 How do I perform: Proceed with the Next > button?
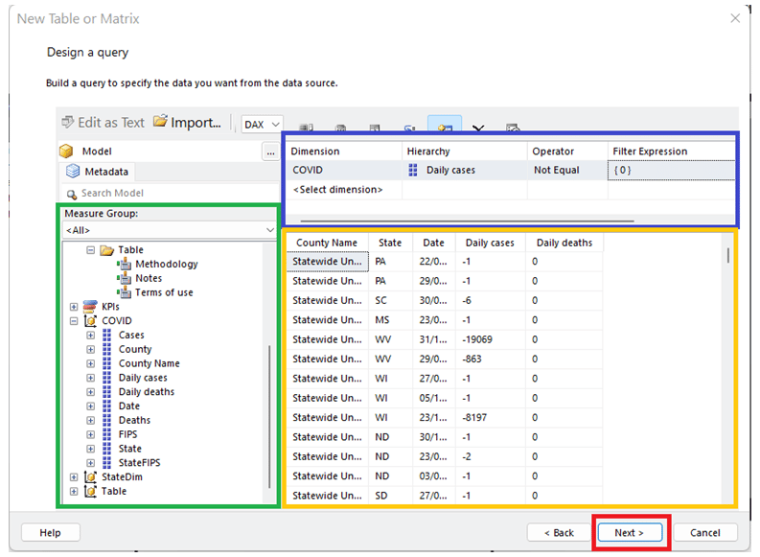tap(630, 533)
